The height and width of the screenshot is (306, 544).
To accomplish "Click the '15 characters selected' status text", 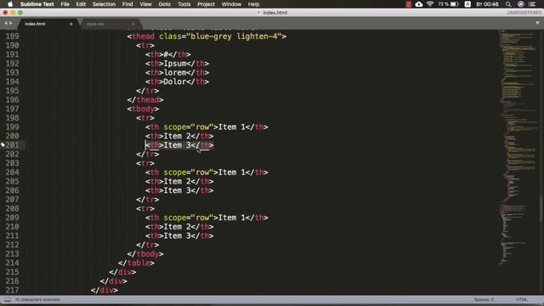I will (37, 299).
